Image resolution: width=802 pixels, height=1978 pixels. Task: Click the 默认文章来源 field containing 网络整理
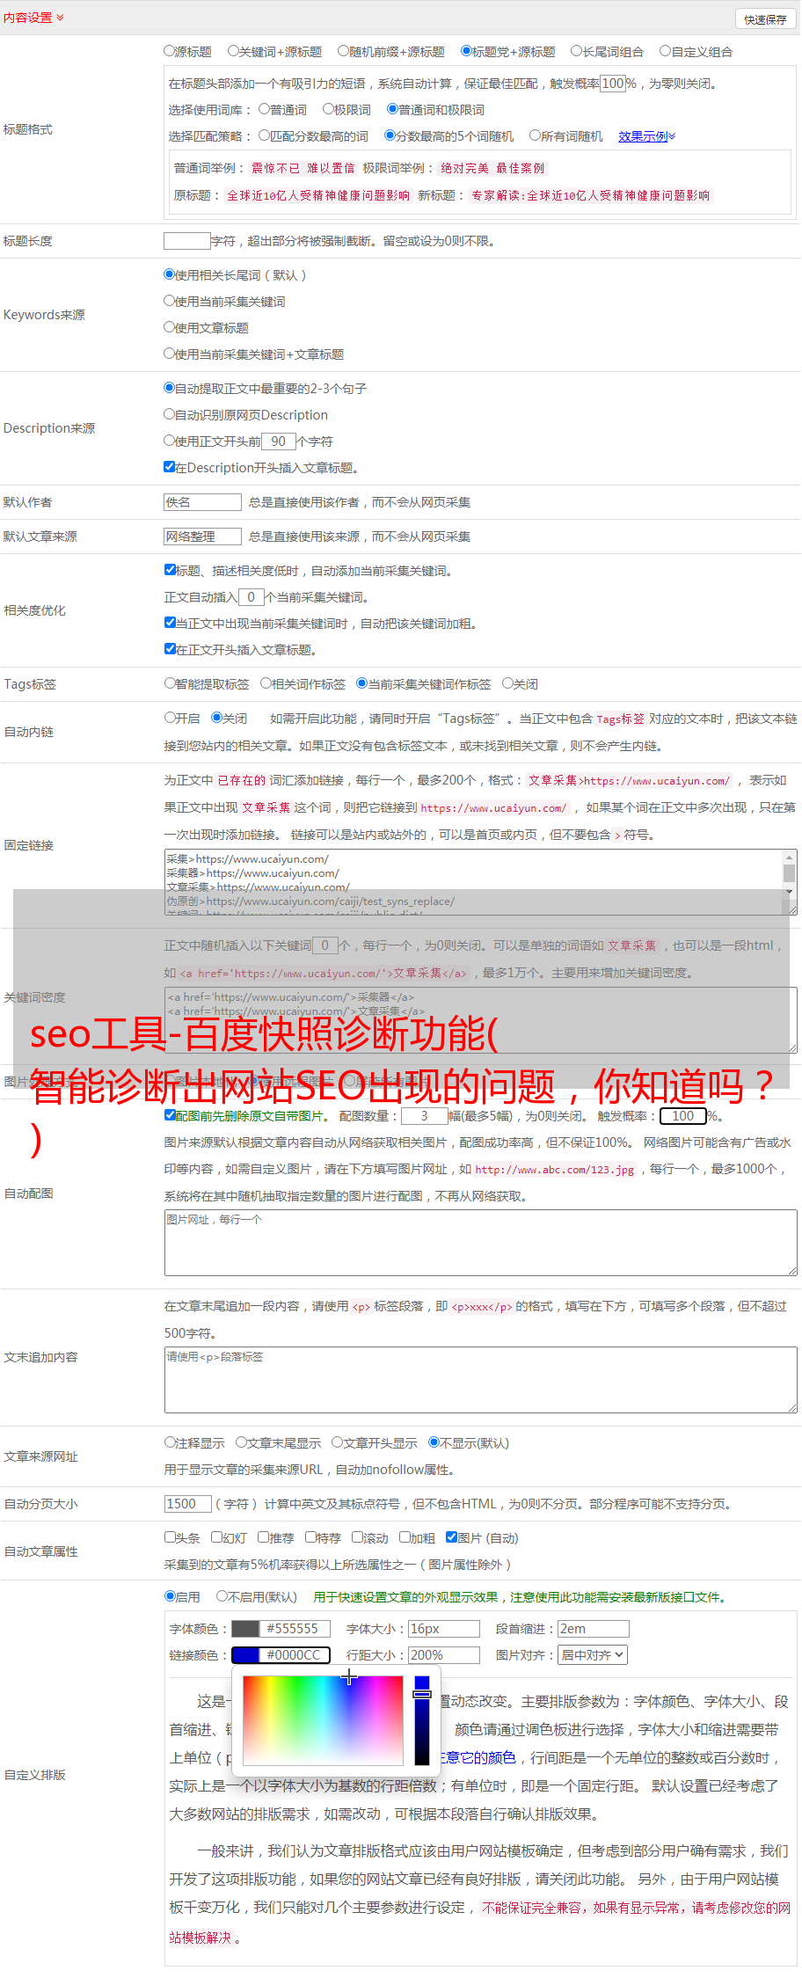pyautogui.click(x=202, y=536)
